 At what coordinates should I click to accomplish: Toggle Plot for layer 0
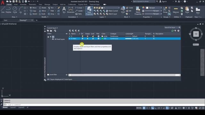pos(98,36)
